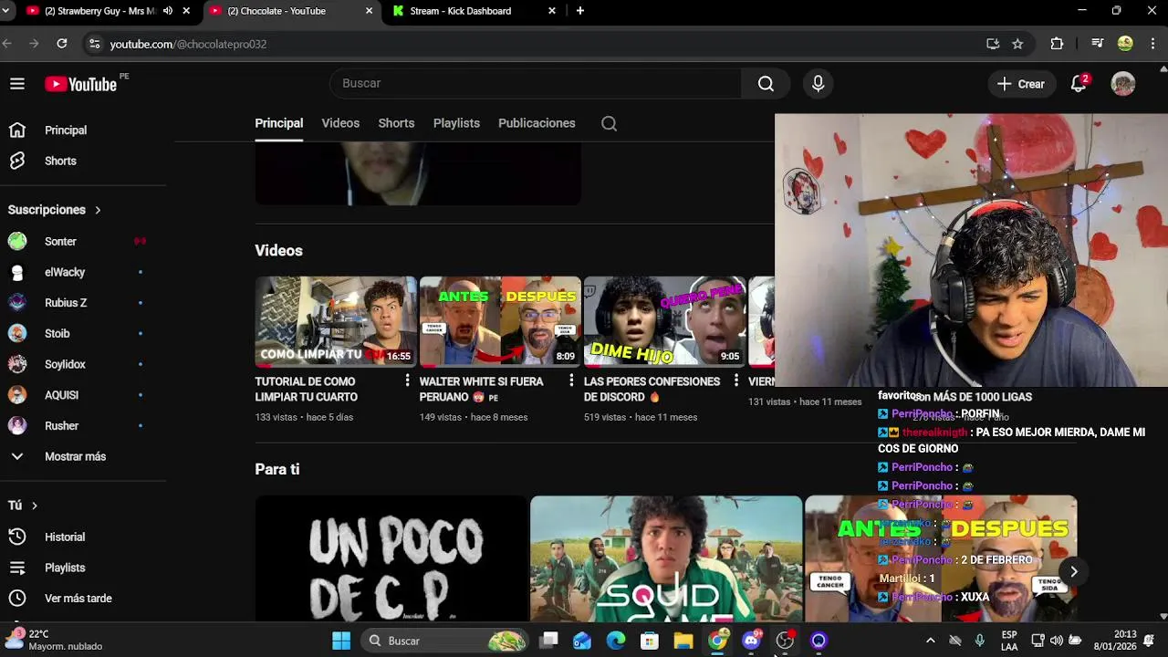Play TUTORIAL DE COMO LIMPIAR TU CUARTO thumbnail
The image size is (1168, 657).
point(336,321)
